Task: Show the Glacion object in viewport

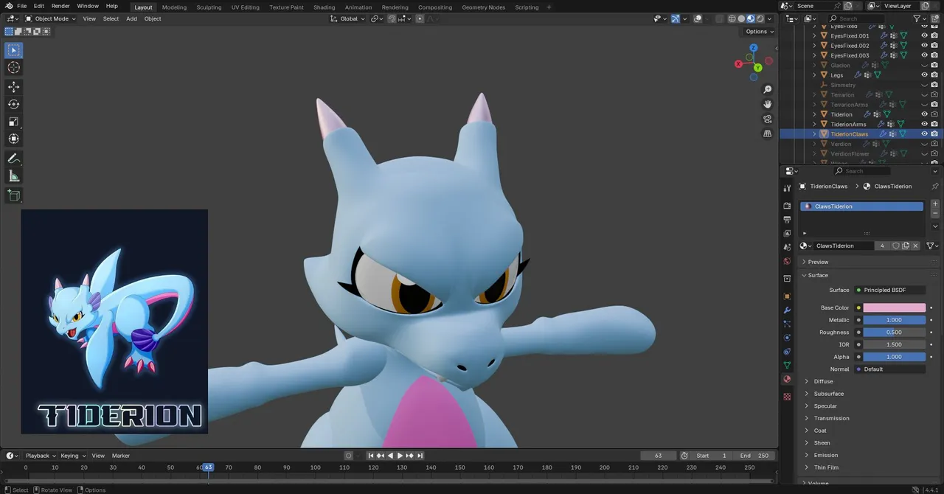Action: (x=924, y=65)
